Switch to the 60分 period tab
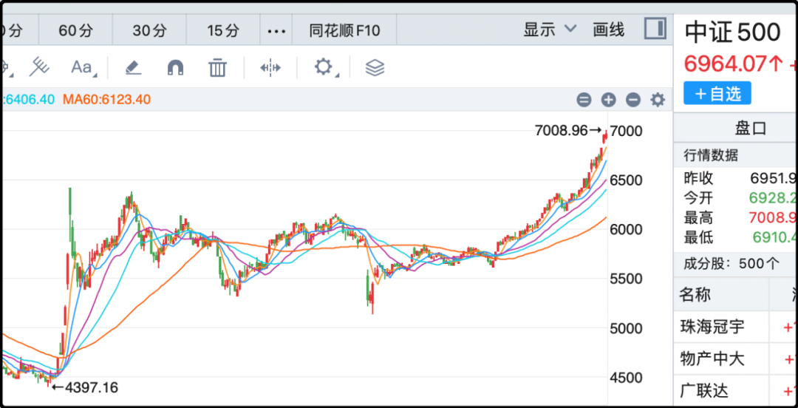This screenshot has width=798, height=408. [76, 30]
